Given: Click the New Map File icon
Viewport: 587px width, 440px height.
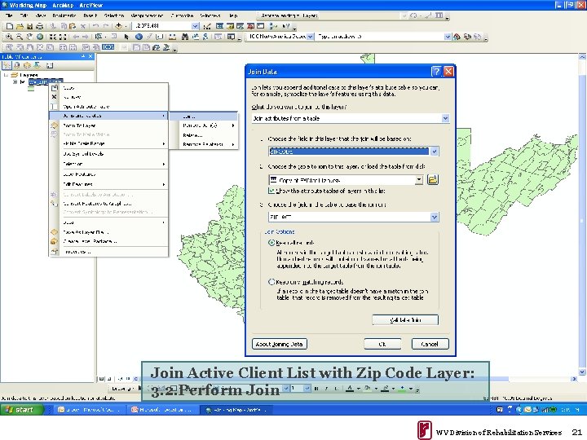Looking at the screenshot, I should click(10, 26).
